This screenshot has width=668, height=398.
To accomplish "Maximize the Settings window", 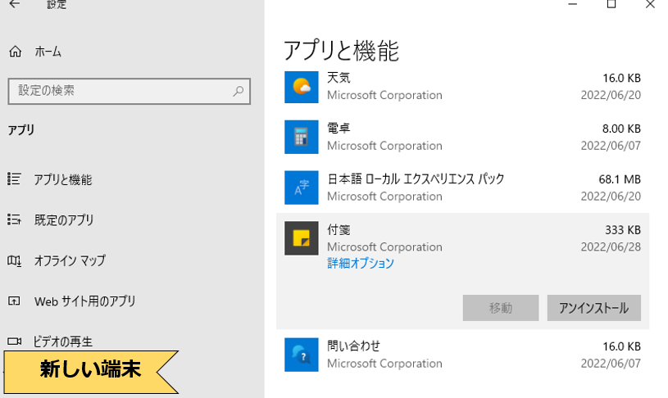I will click(611, 4).
